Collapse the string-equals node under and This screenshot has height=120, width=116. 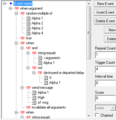(x=28, y=53)
